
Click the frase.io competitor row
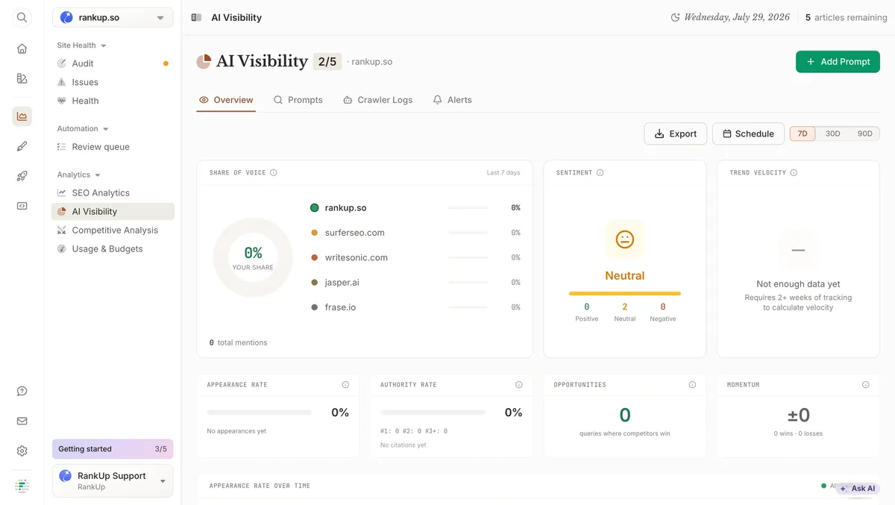click(415, 307)
